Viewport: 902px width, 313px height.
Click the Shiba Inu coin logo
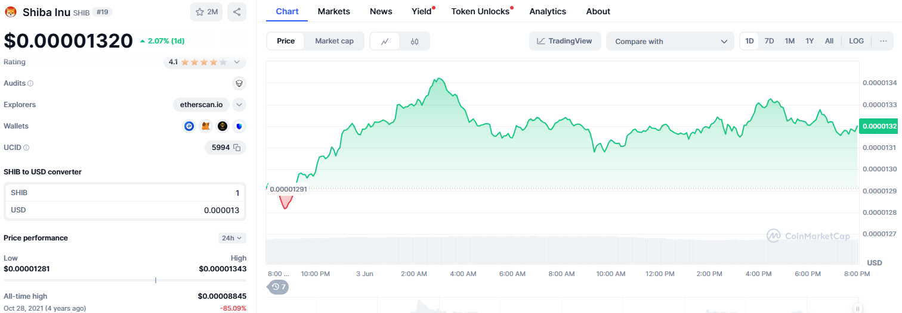pyautogui.click(x=11, y=12)
